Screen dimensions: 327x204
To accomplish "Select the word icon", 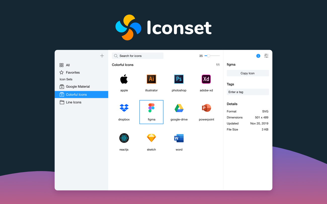I will point(179,138).
